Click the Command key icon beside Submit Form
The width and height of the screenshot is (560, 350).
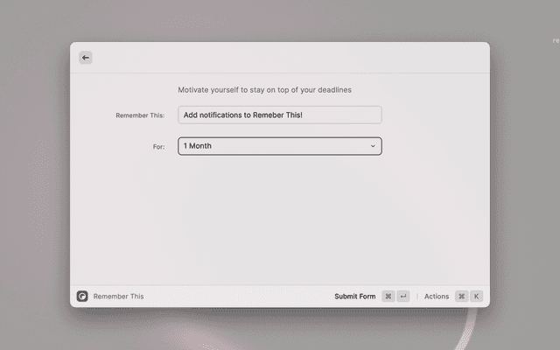[x=388, y=297]
